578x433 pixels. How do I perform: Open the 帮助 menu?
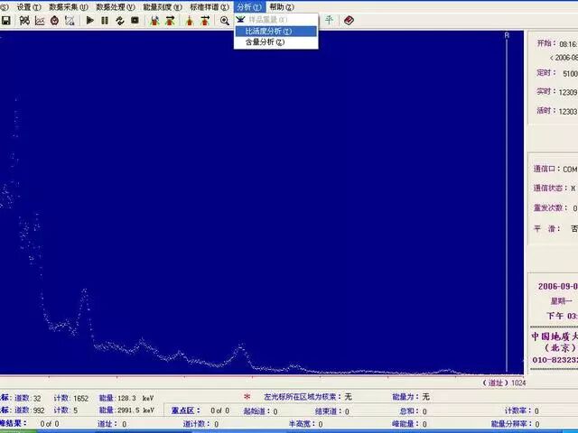282,7
